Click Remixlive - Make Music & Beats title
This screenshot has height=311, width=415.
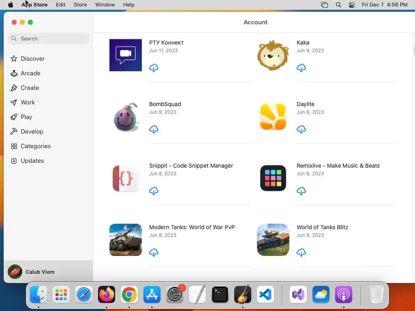click(x=338, y=166)
